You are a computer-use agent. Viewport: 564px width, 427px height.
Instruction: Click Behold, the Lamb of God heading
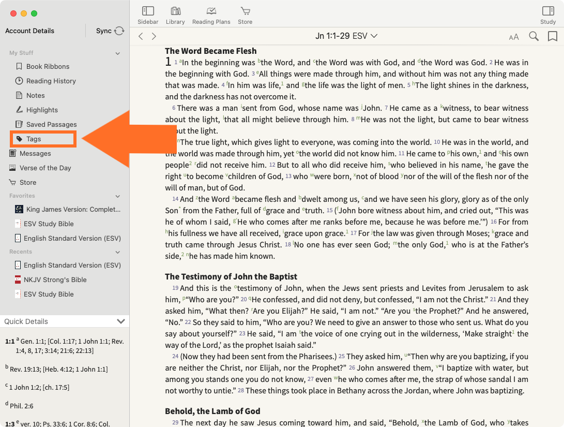point(212,411)
